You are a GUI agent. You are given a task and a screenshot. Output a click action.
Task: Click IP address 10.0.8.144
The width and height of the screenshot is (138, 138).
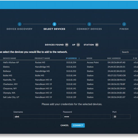[x=71, y=76]
